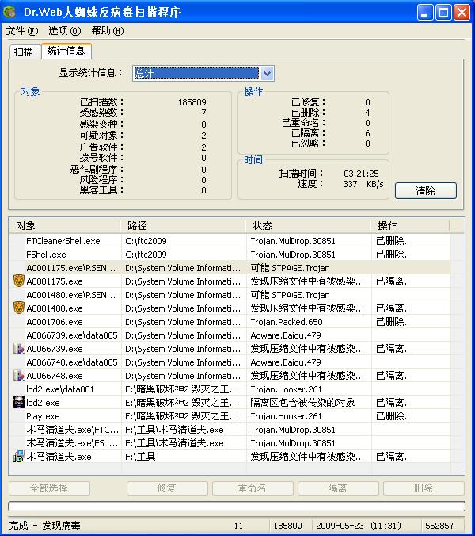Select the 木马清道夫.exe\FTC... row

[230, 429]
